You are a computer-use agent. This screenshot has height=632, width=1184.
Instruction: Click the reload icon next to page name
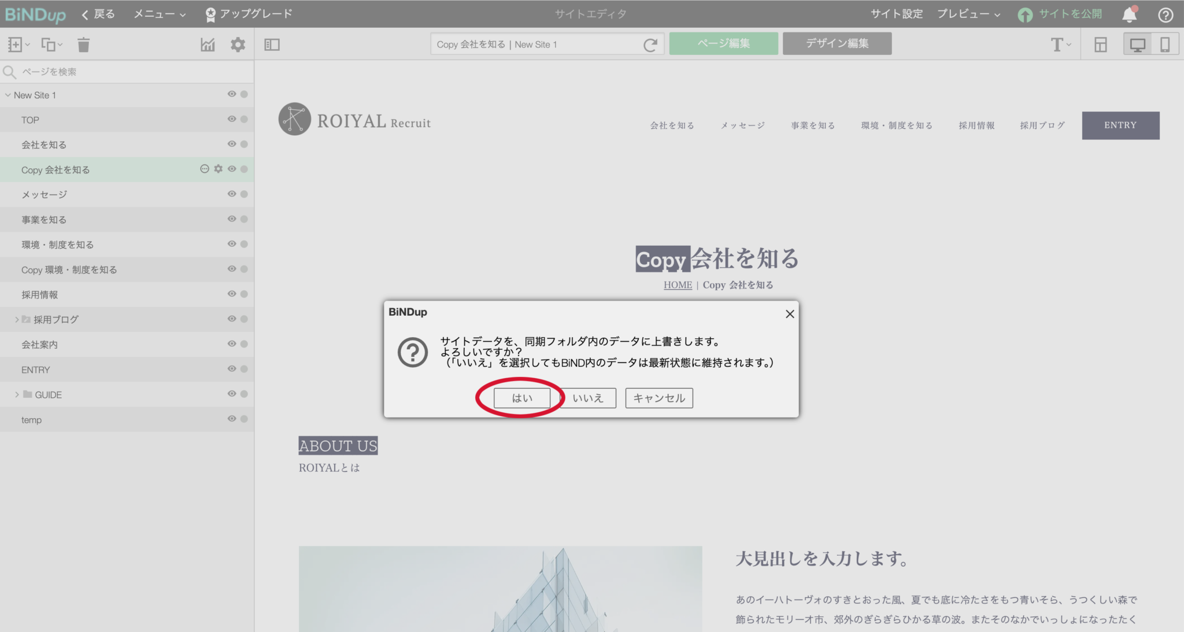pyautogui.click(x=651, y=43)
